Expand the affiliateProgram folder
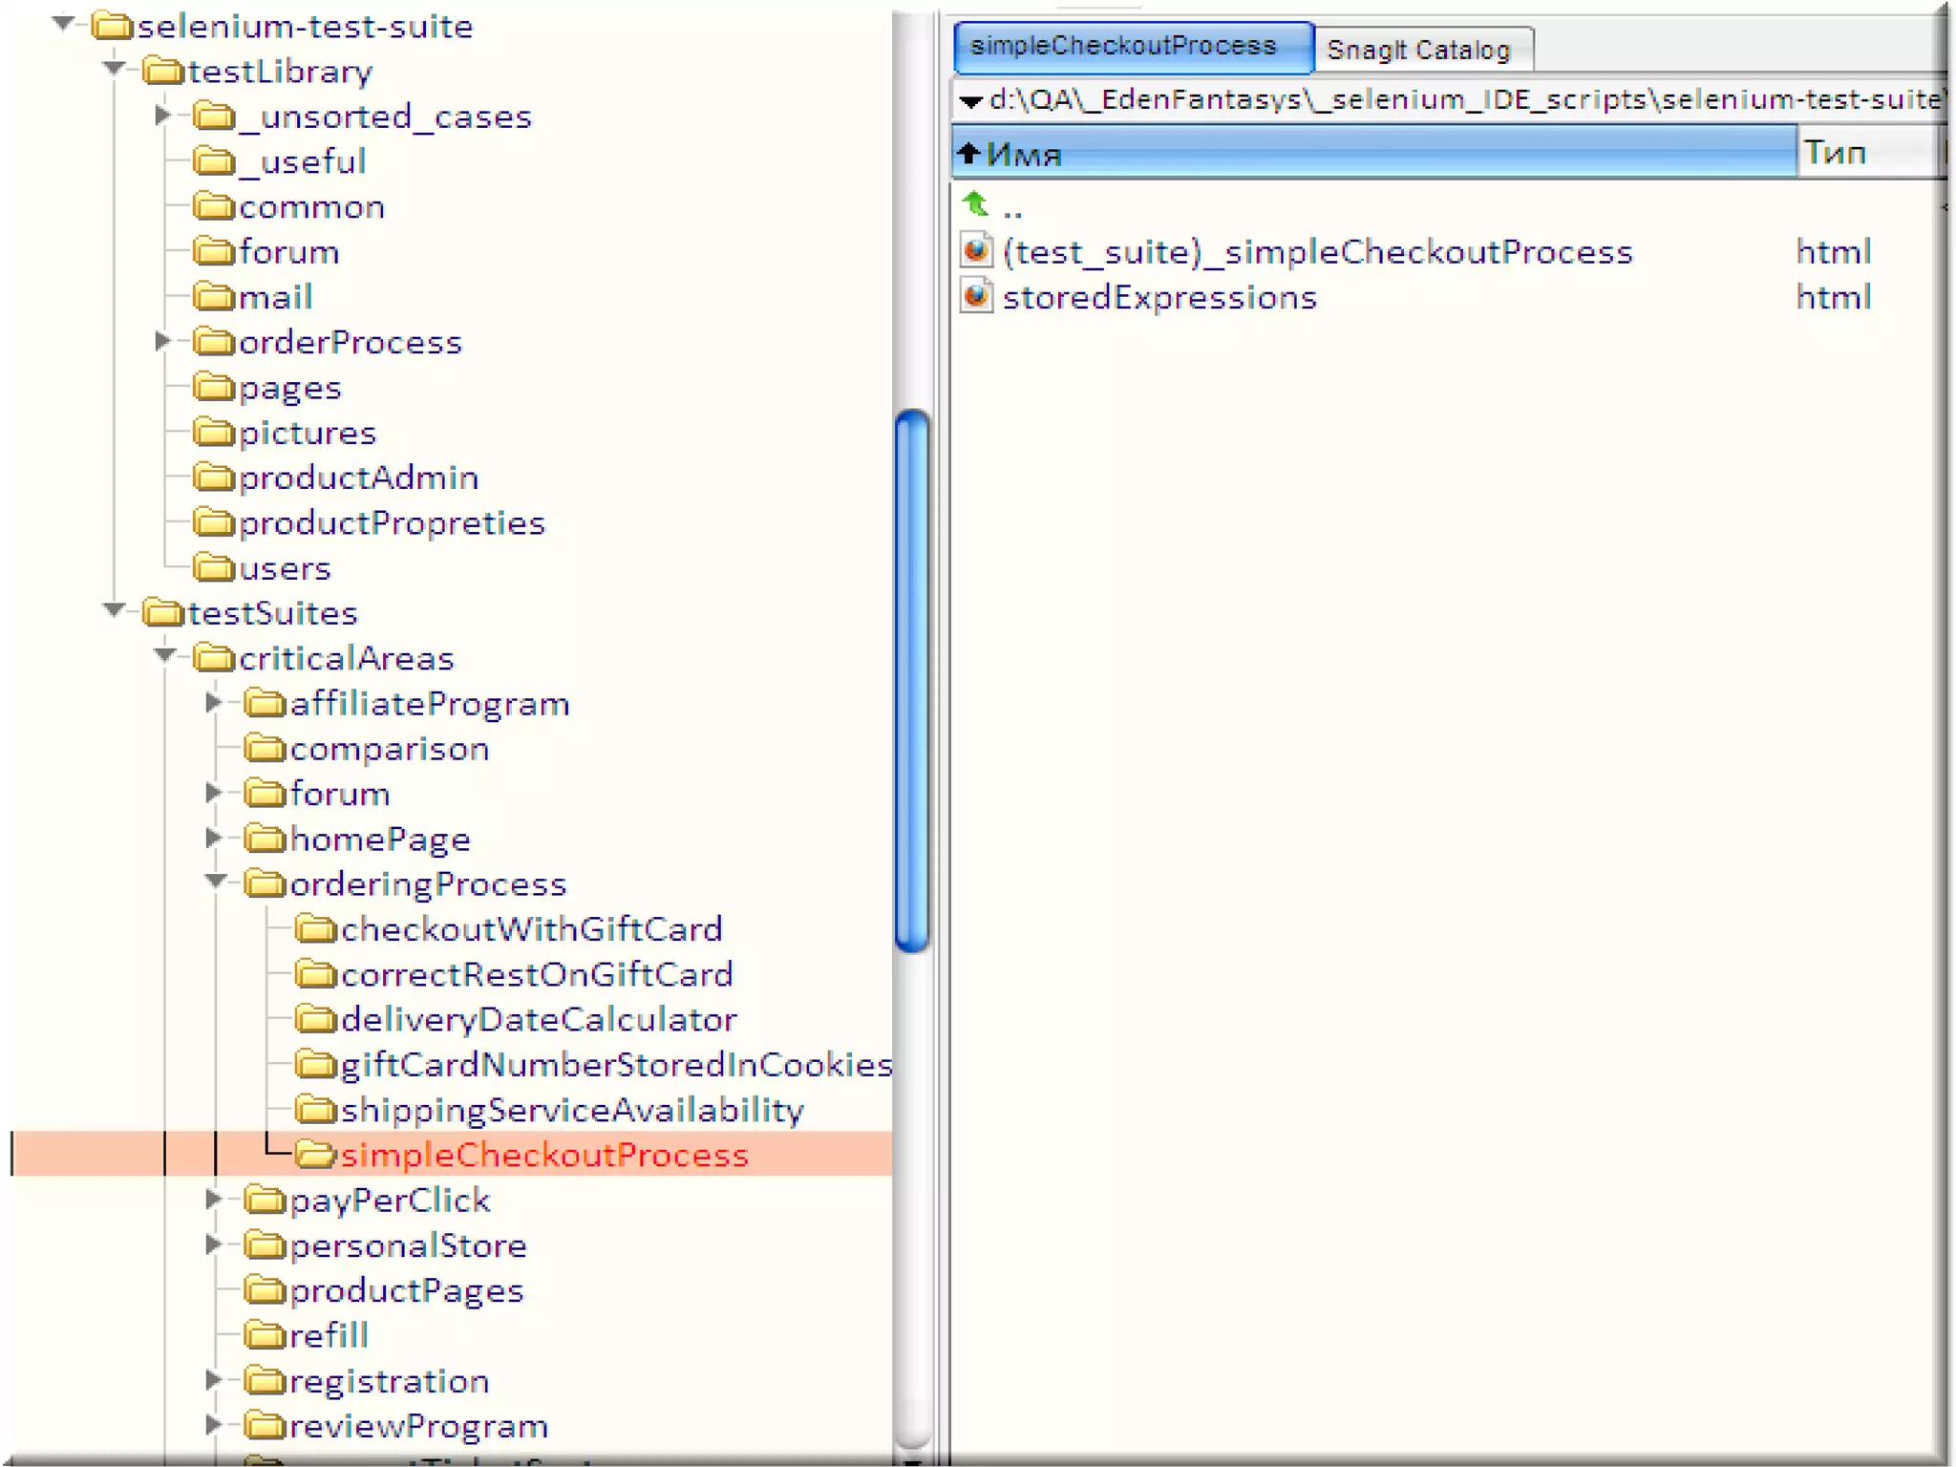The width and height of the screenshot is (1956, 1467). (x=214, y=703)
